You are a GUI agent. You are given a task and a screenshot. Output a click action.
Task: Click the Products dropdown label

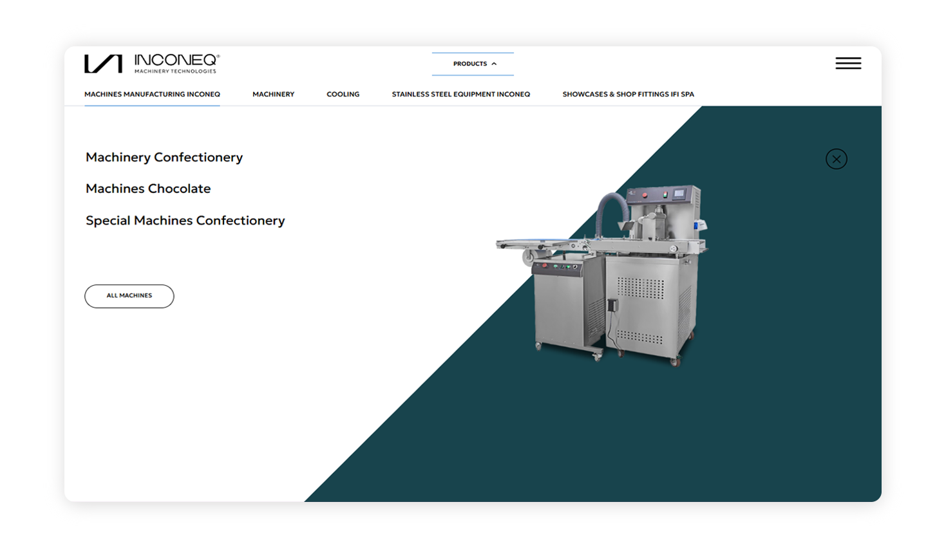click(469, 64)
